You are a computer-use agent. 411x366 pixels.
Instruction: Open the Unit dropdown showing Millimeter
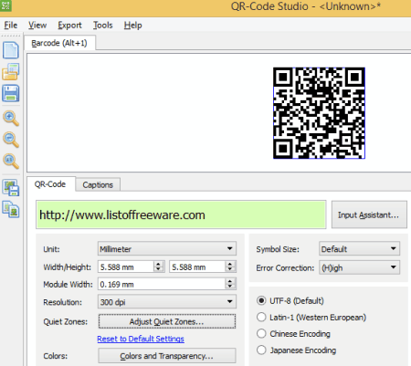167,249
